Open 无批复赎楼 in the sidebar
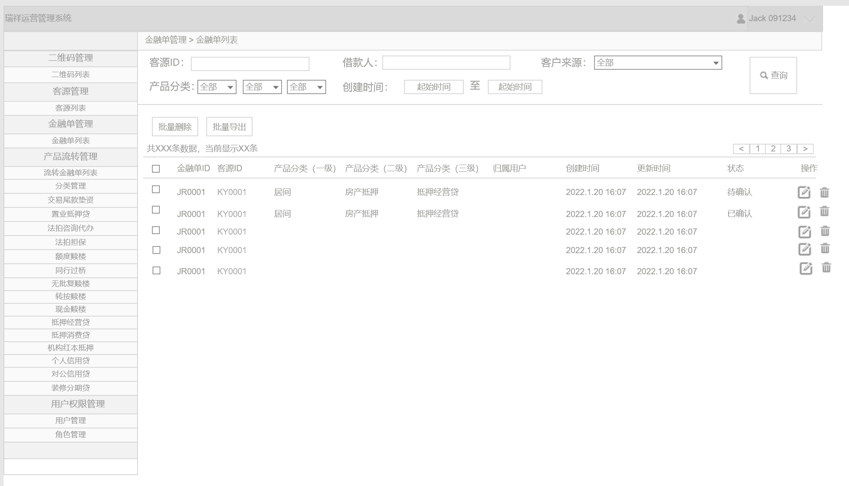The image size is (849, 486). (70, 283)
